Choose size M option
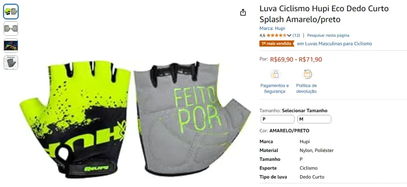 click(x=314, y=119)
